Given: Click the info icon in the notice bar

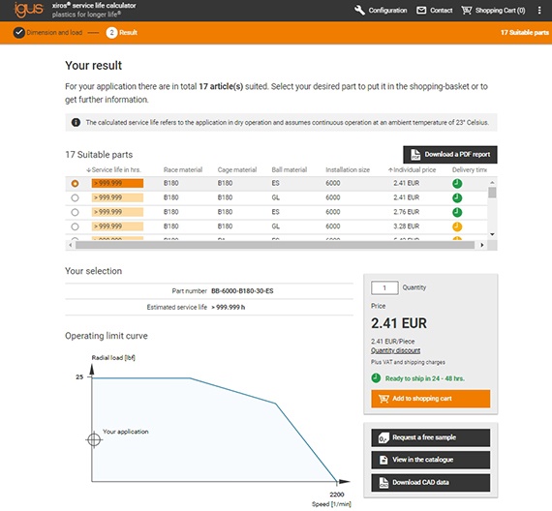Looking at the screenshot, I should click(x=76, y=123).
